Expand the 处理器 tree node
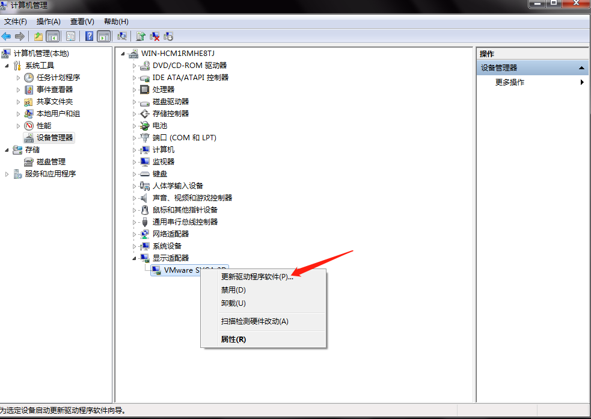 (135, 89)
